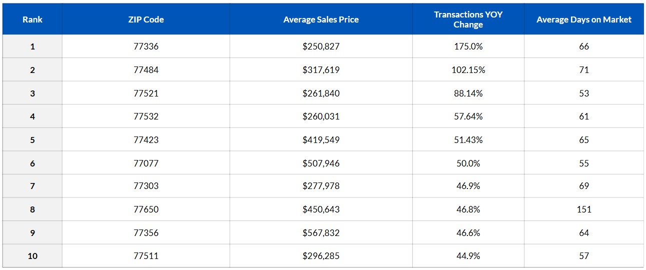Click the $450,643 sales price cell

[321, 209]
